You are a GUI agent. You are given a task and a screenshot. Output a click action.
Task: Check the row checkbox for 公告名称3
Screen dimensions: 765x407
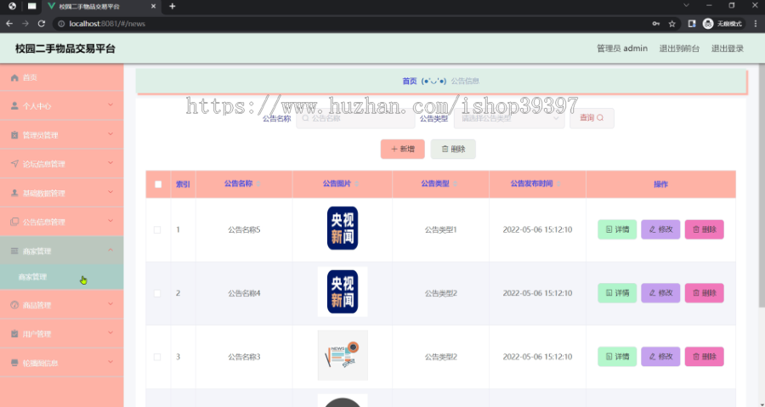(157, 357)
